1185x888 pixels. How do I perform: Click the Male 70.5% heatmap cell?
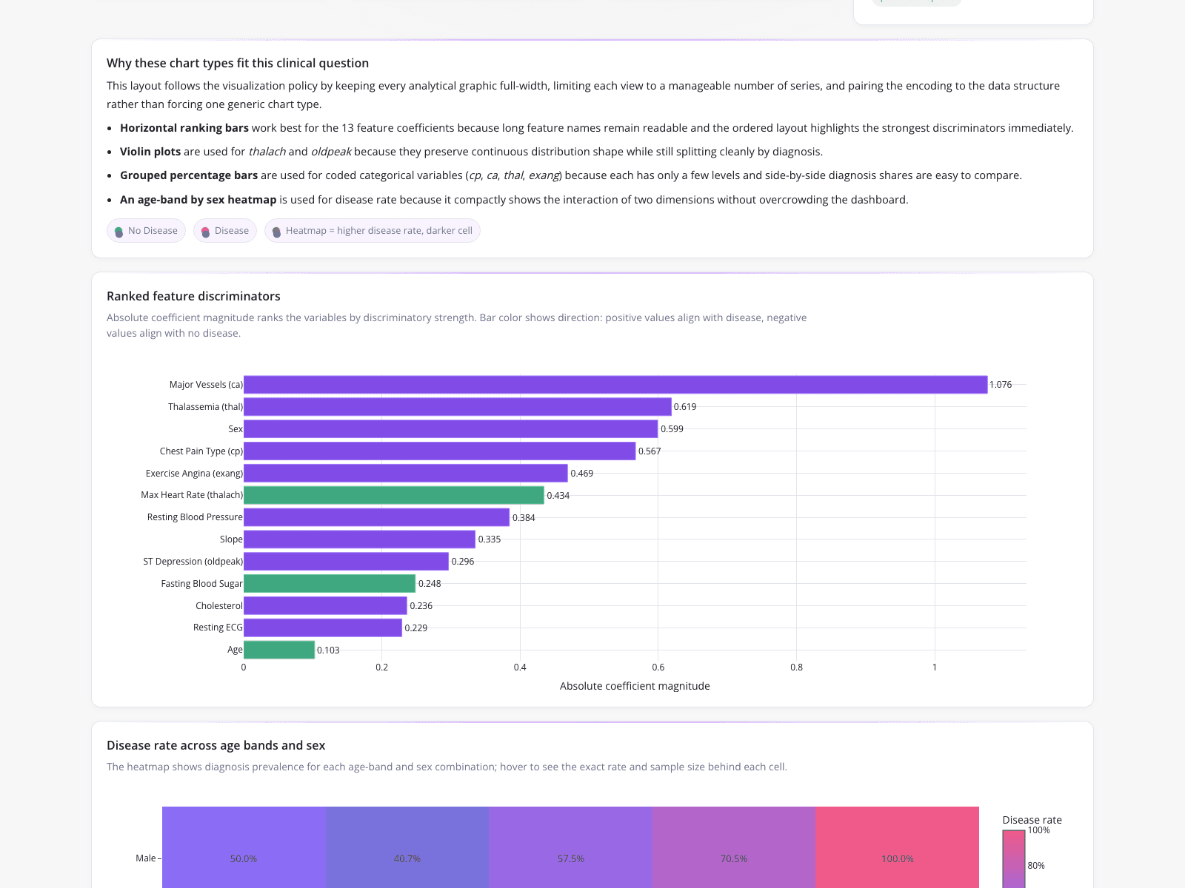click(x=734, y=847)
